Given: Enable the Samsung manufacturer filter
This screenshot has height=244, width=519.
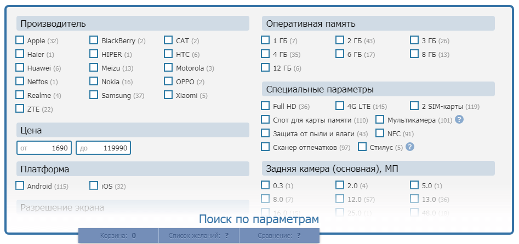Looking at the screenshot, I should (x=94, y=95).
